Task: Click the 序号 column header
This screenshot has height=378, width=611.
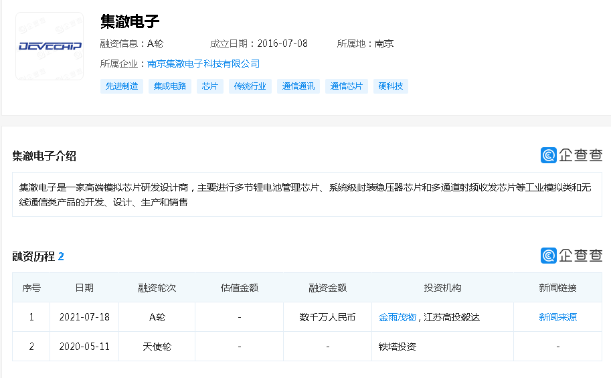Action: coord(31,288)
